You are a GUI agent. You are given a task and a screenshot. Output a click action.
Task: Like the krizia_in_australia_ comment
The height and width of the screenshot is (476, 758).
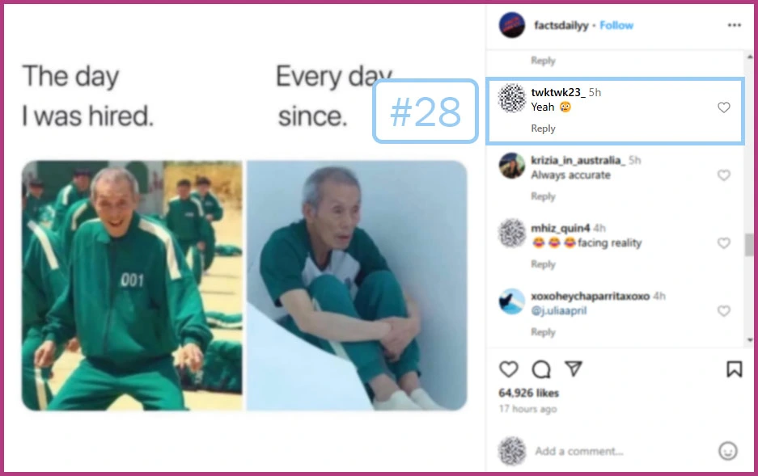[724, 175]
